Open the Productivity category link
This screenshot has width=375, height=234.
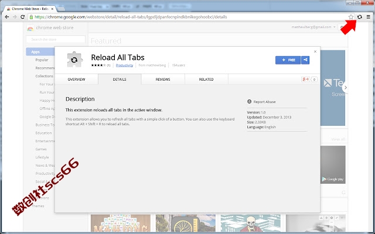[124, 65]
